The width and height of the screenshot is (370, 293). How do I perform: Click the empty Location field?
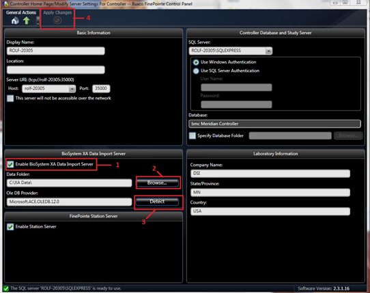coord(56,70)
